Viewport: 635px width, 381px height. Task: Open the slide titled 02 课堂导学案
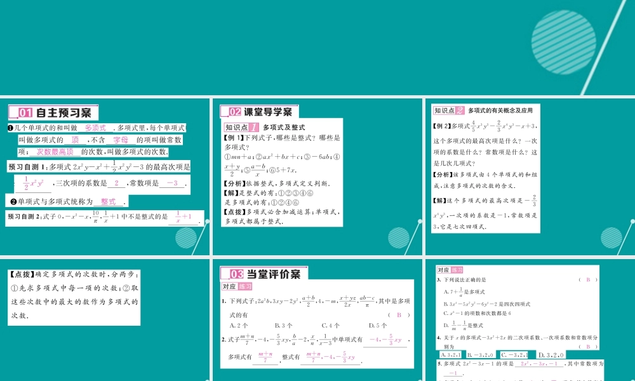pyautogui.click(x=317, y=177)
